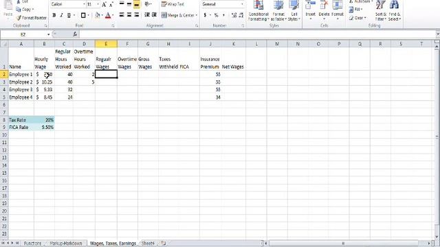This screenshot has height=247, width=440.
Task: Toggle align text left
Action: [x=122, y=15]
